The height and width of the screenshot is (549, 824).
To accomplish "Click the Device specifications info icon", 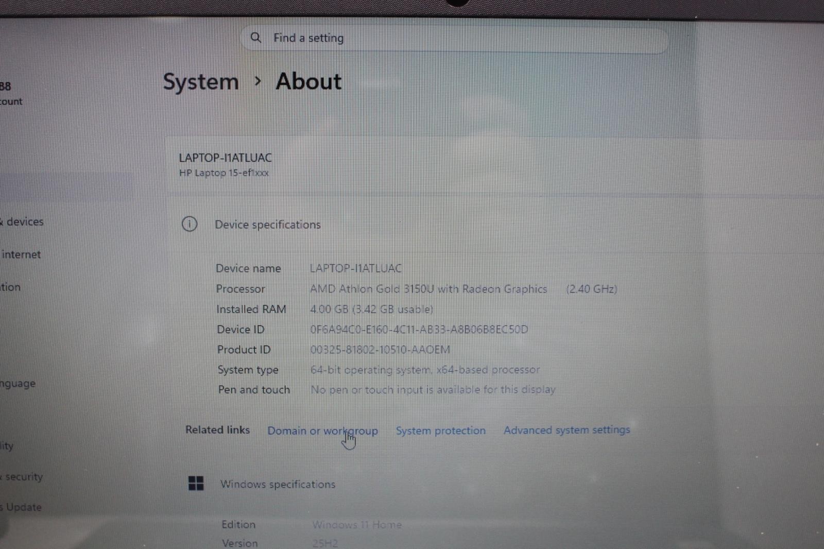I will (x=190, y=224).
